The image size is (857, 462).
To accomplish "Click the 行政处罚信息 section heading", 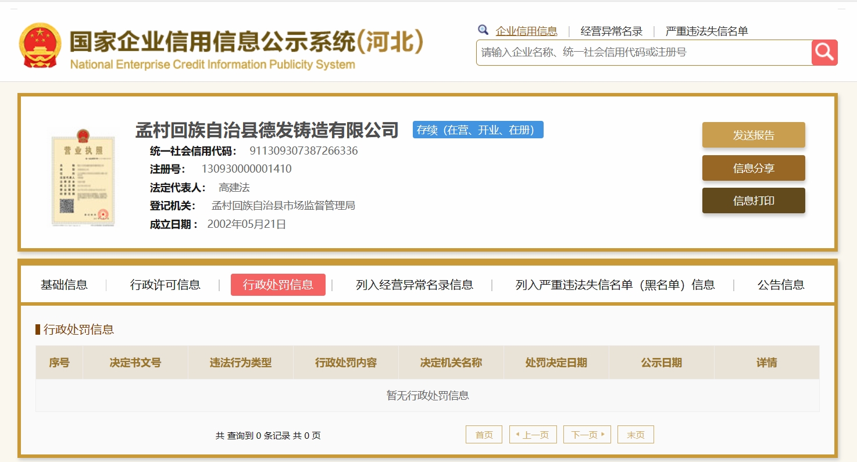I will coord(79,330).
